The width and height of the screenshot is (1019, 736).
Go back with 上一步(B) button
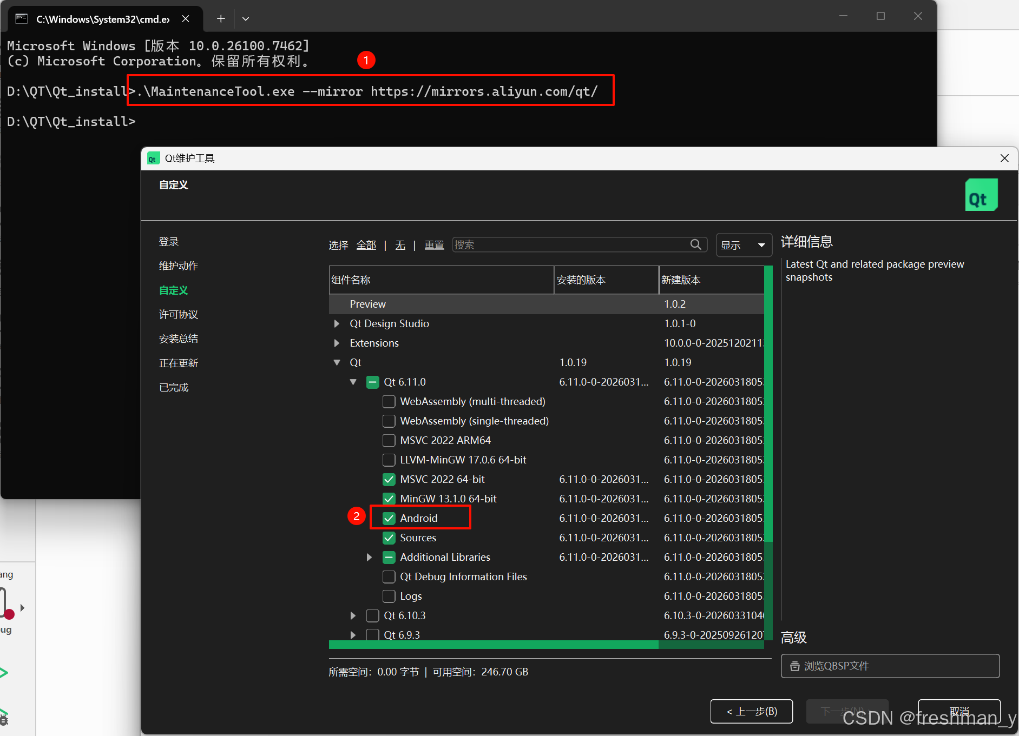pos(752,711)
